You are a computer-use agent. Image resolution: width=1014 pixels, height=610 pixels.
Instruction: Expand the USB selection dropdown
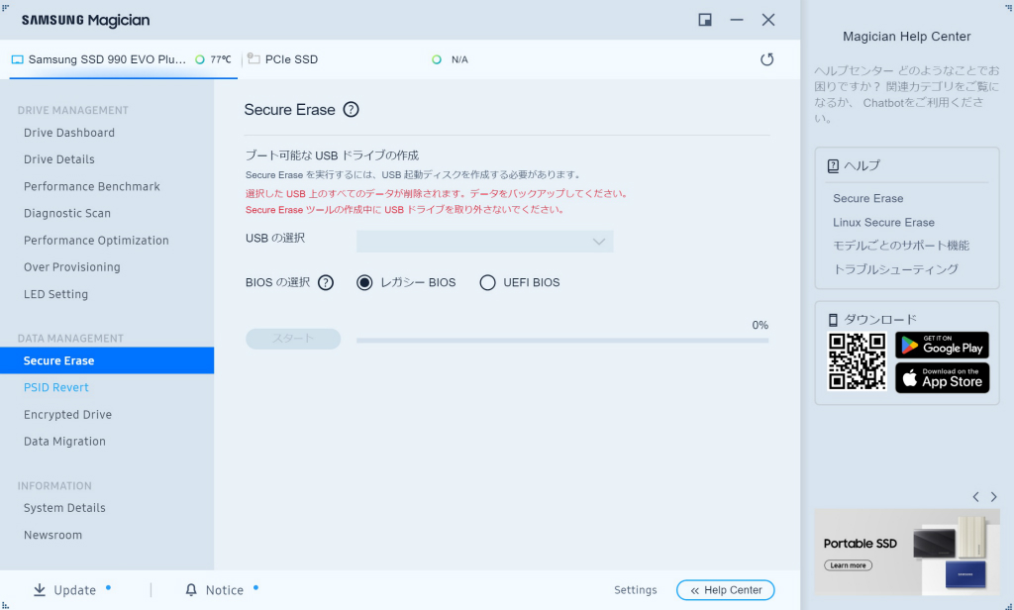click(x=484, y=242)
